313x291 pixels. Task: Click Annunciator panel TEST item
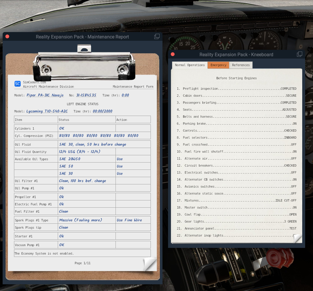click(237, 228)
